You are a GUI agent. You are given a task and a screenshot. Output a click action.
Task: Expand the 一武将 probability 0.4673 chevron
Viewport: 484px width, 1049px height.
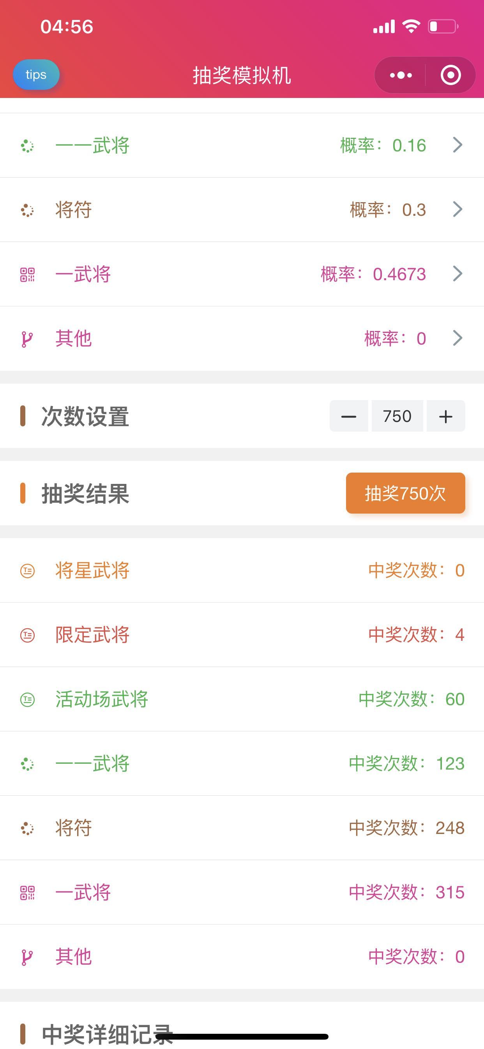(458, 274)
